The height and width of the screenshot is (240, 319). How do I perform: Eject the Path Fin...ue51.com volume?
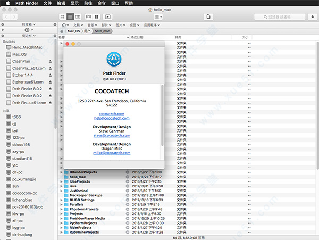tap(50, 103)
